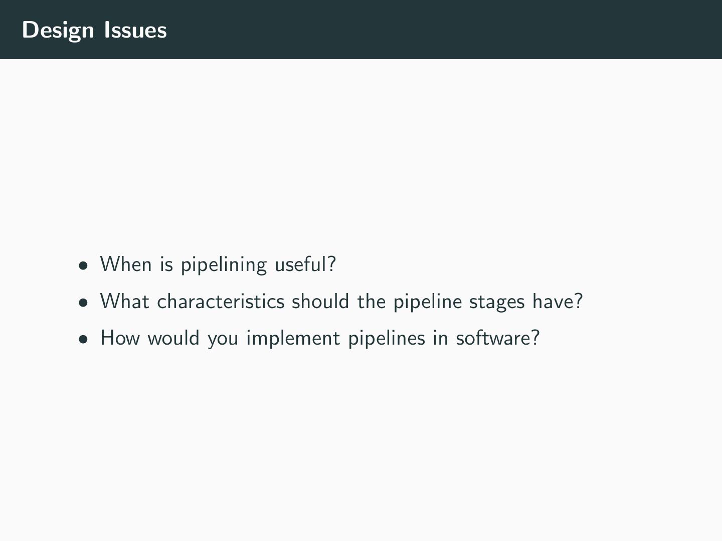Click the word "Issues" in the title
722x541 pixels.
click(x=135, y=30)
